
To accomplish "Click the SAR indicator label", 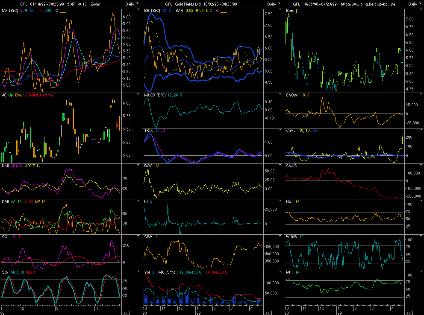I will click(x=179, y=11).
